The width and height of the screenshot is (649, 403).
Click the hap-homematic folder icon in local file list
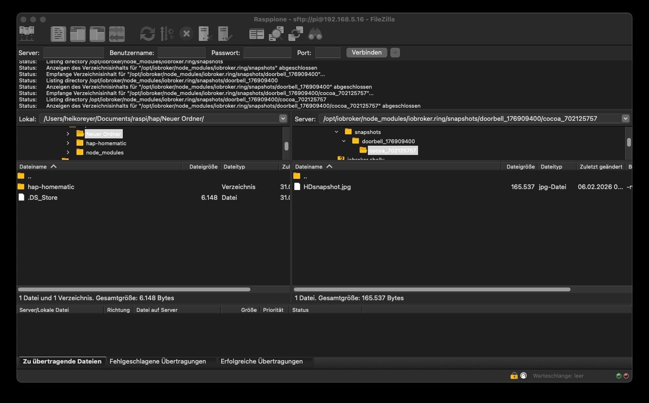(21, 187)
